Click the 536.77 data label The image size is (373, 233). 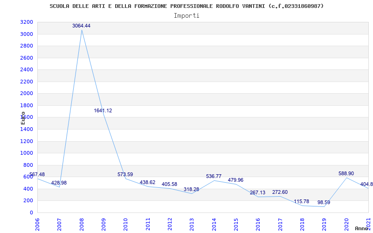[x=214, y=177]
